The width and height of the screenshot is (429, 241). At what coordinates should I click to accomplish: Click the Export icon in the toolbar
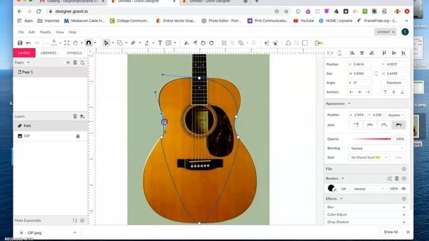coord(319,43)
